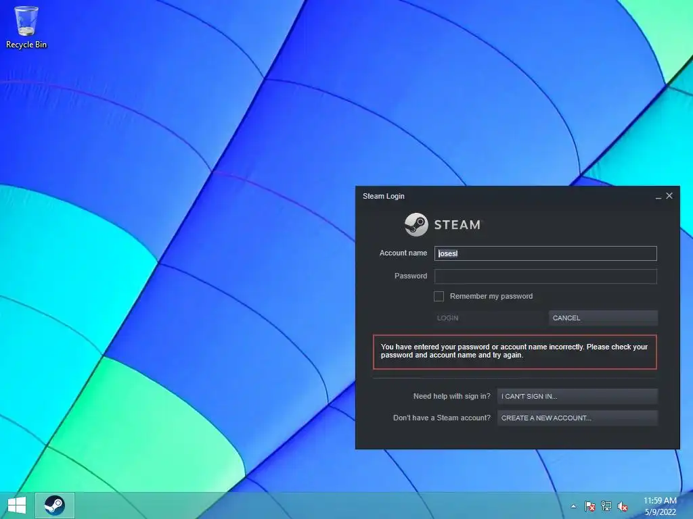Focus the Password field
Viewport: 693px width, 519px height.
coord(545,276)
